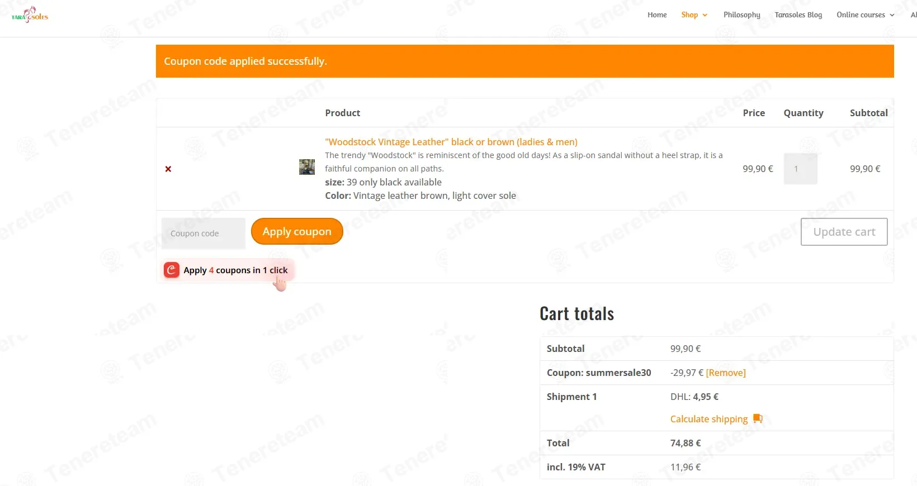The height and width of the screenshot is (486, 917).
Task: Click the Cart totals heading
Action: 576,314
